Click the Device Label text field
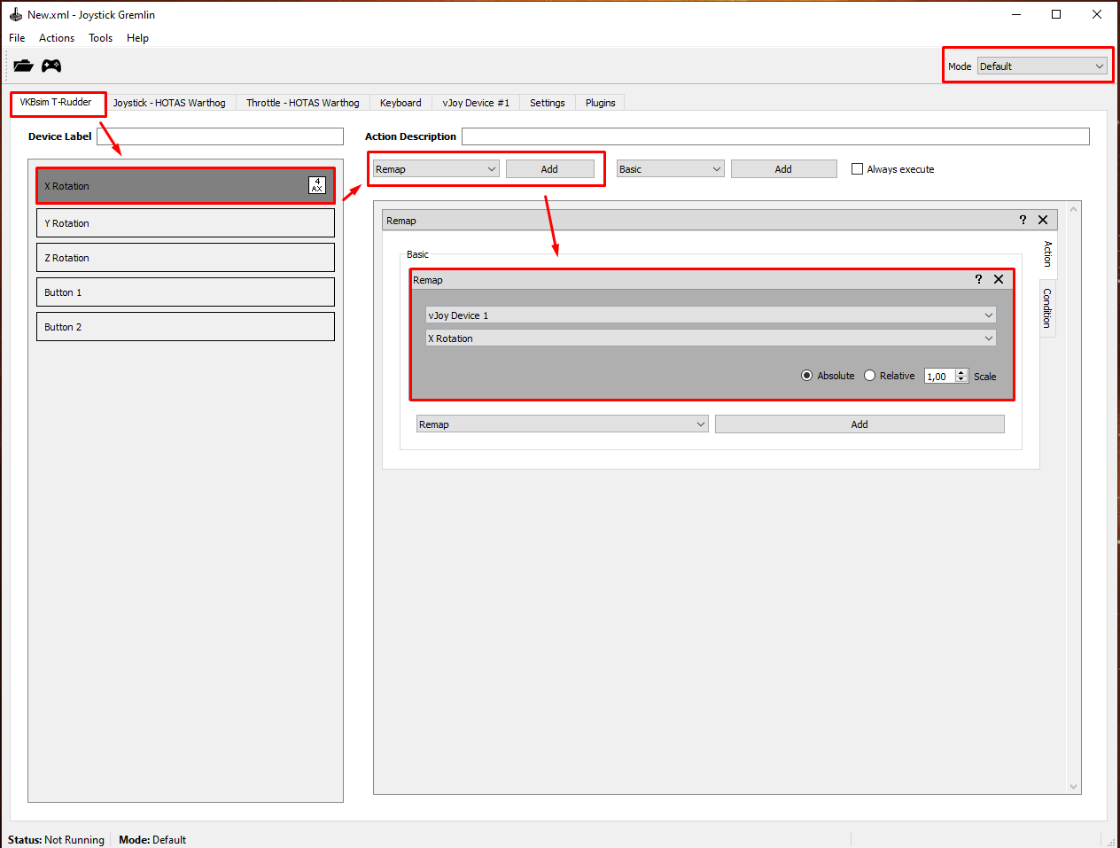 click(x=220, y=136)
